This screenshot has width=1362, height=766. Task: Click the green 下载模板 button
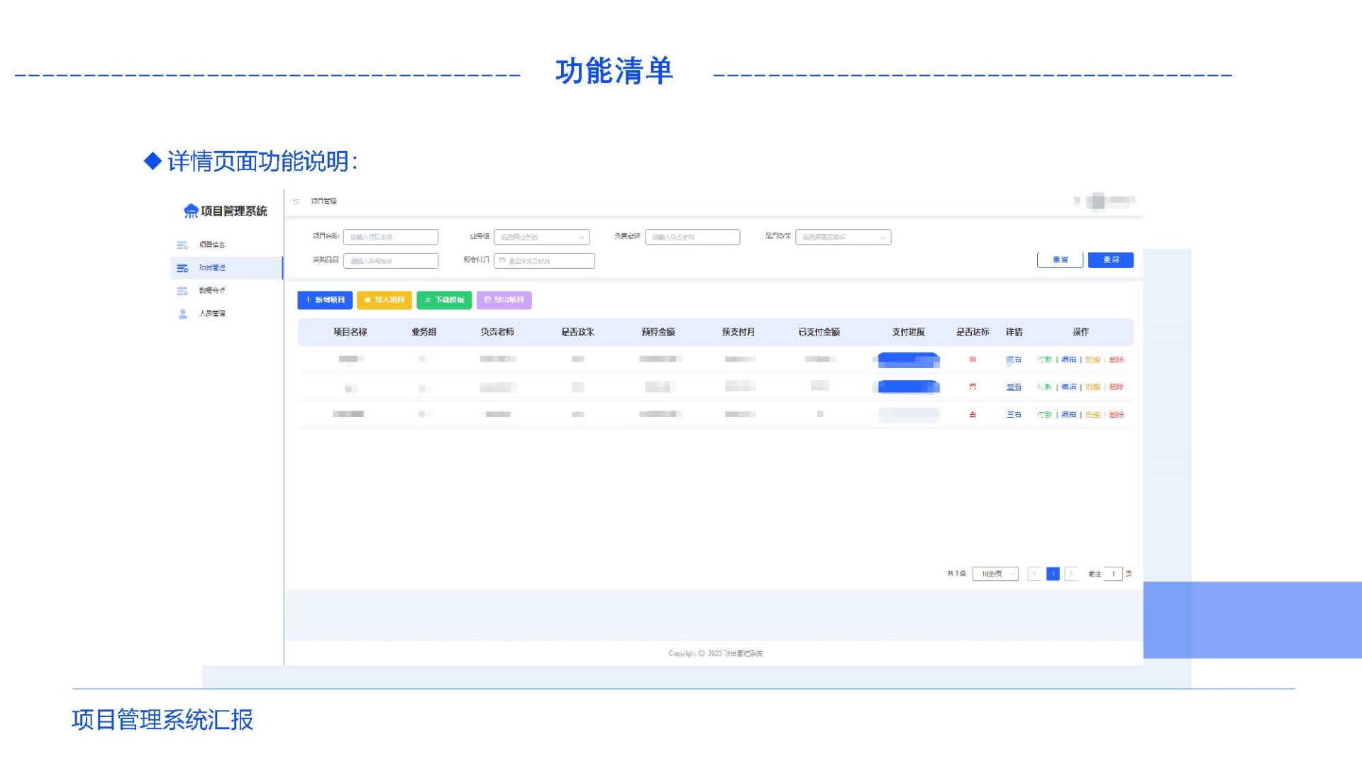tap(444, 300)
